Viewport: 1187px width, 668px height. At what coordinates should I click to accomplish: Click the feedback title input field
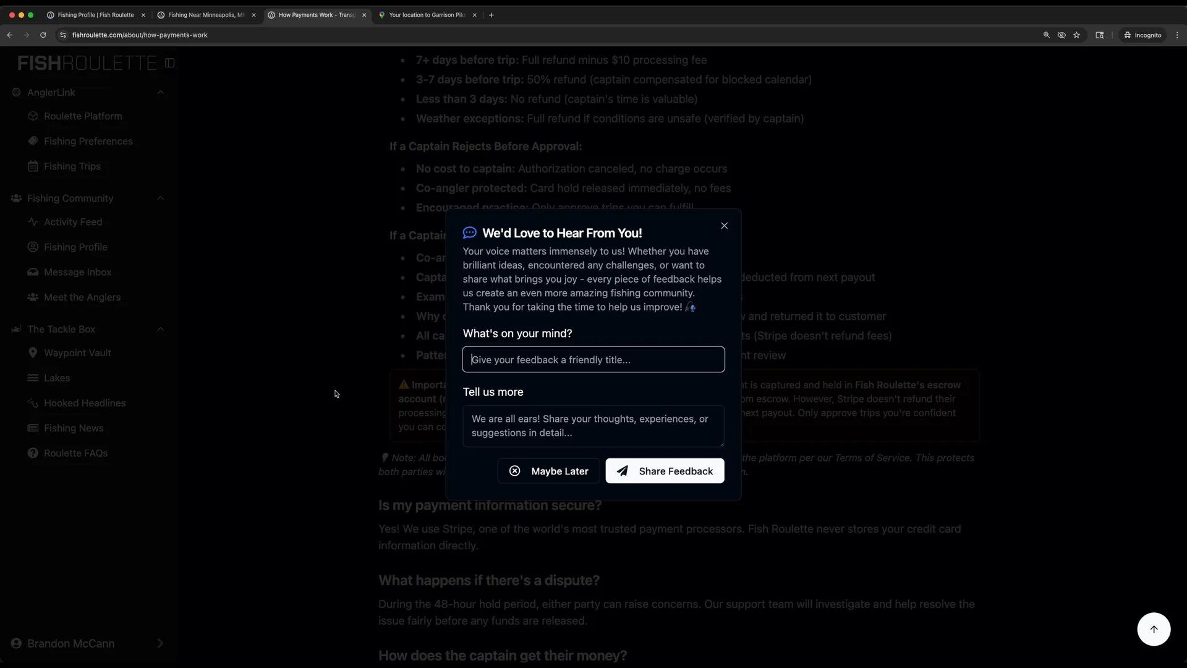[592, 359]
